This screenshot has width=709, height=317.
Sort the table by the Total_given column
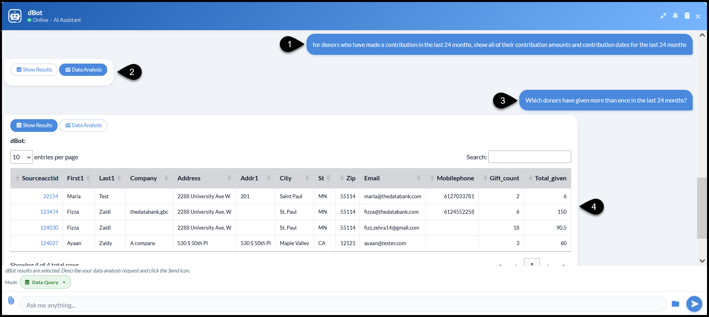coord(547,178)
